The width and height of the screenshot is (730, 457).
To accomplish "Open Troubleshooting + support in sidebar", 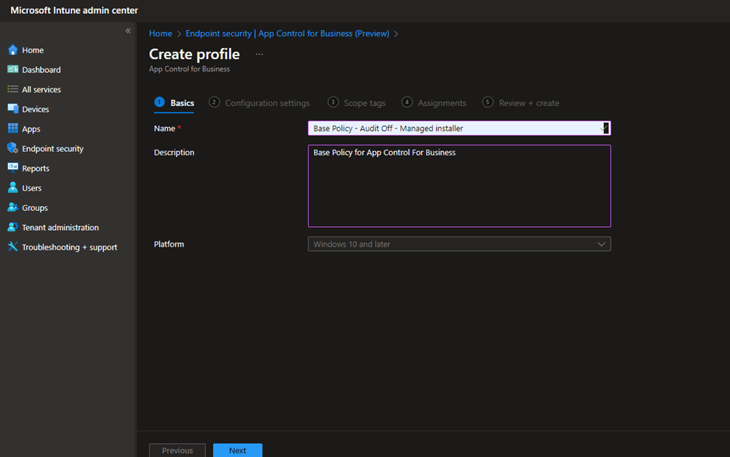I will point(68,247).
